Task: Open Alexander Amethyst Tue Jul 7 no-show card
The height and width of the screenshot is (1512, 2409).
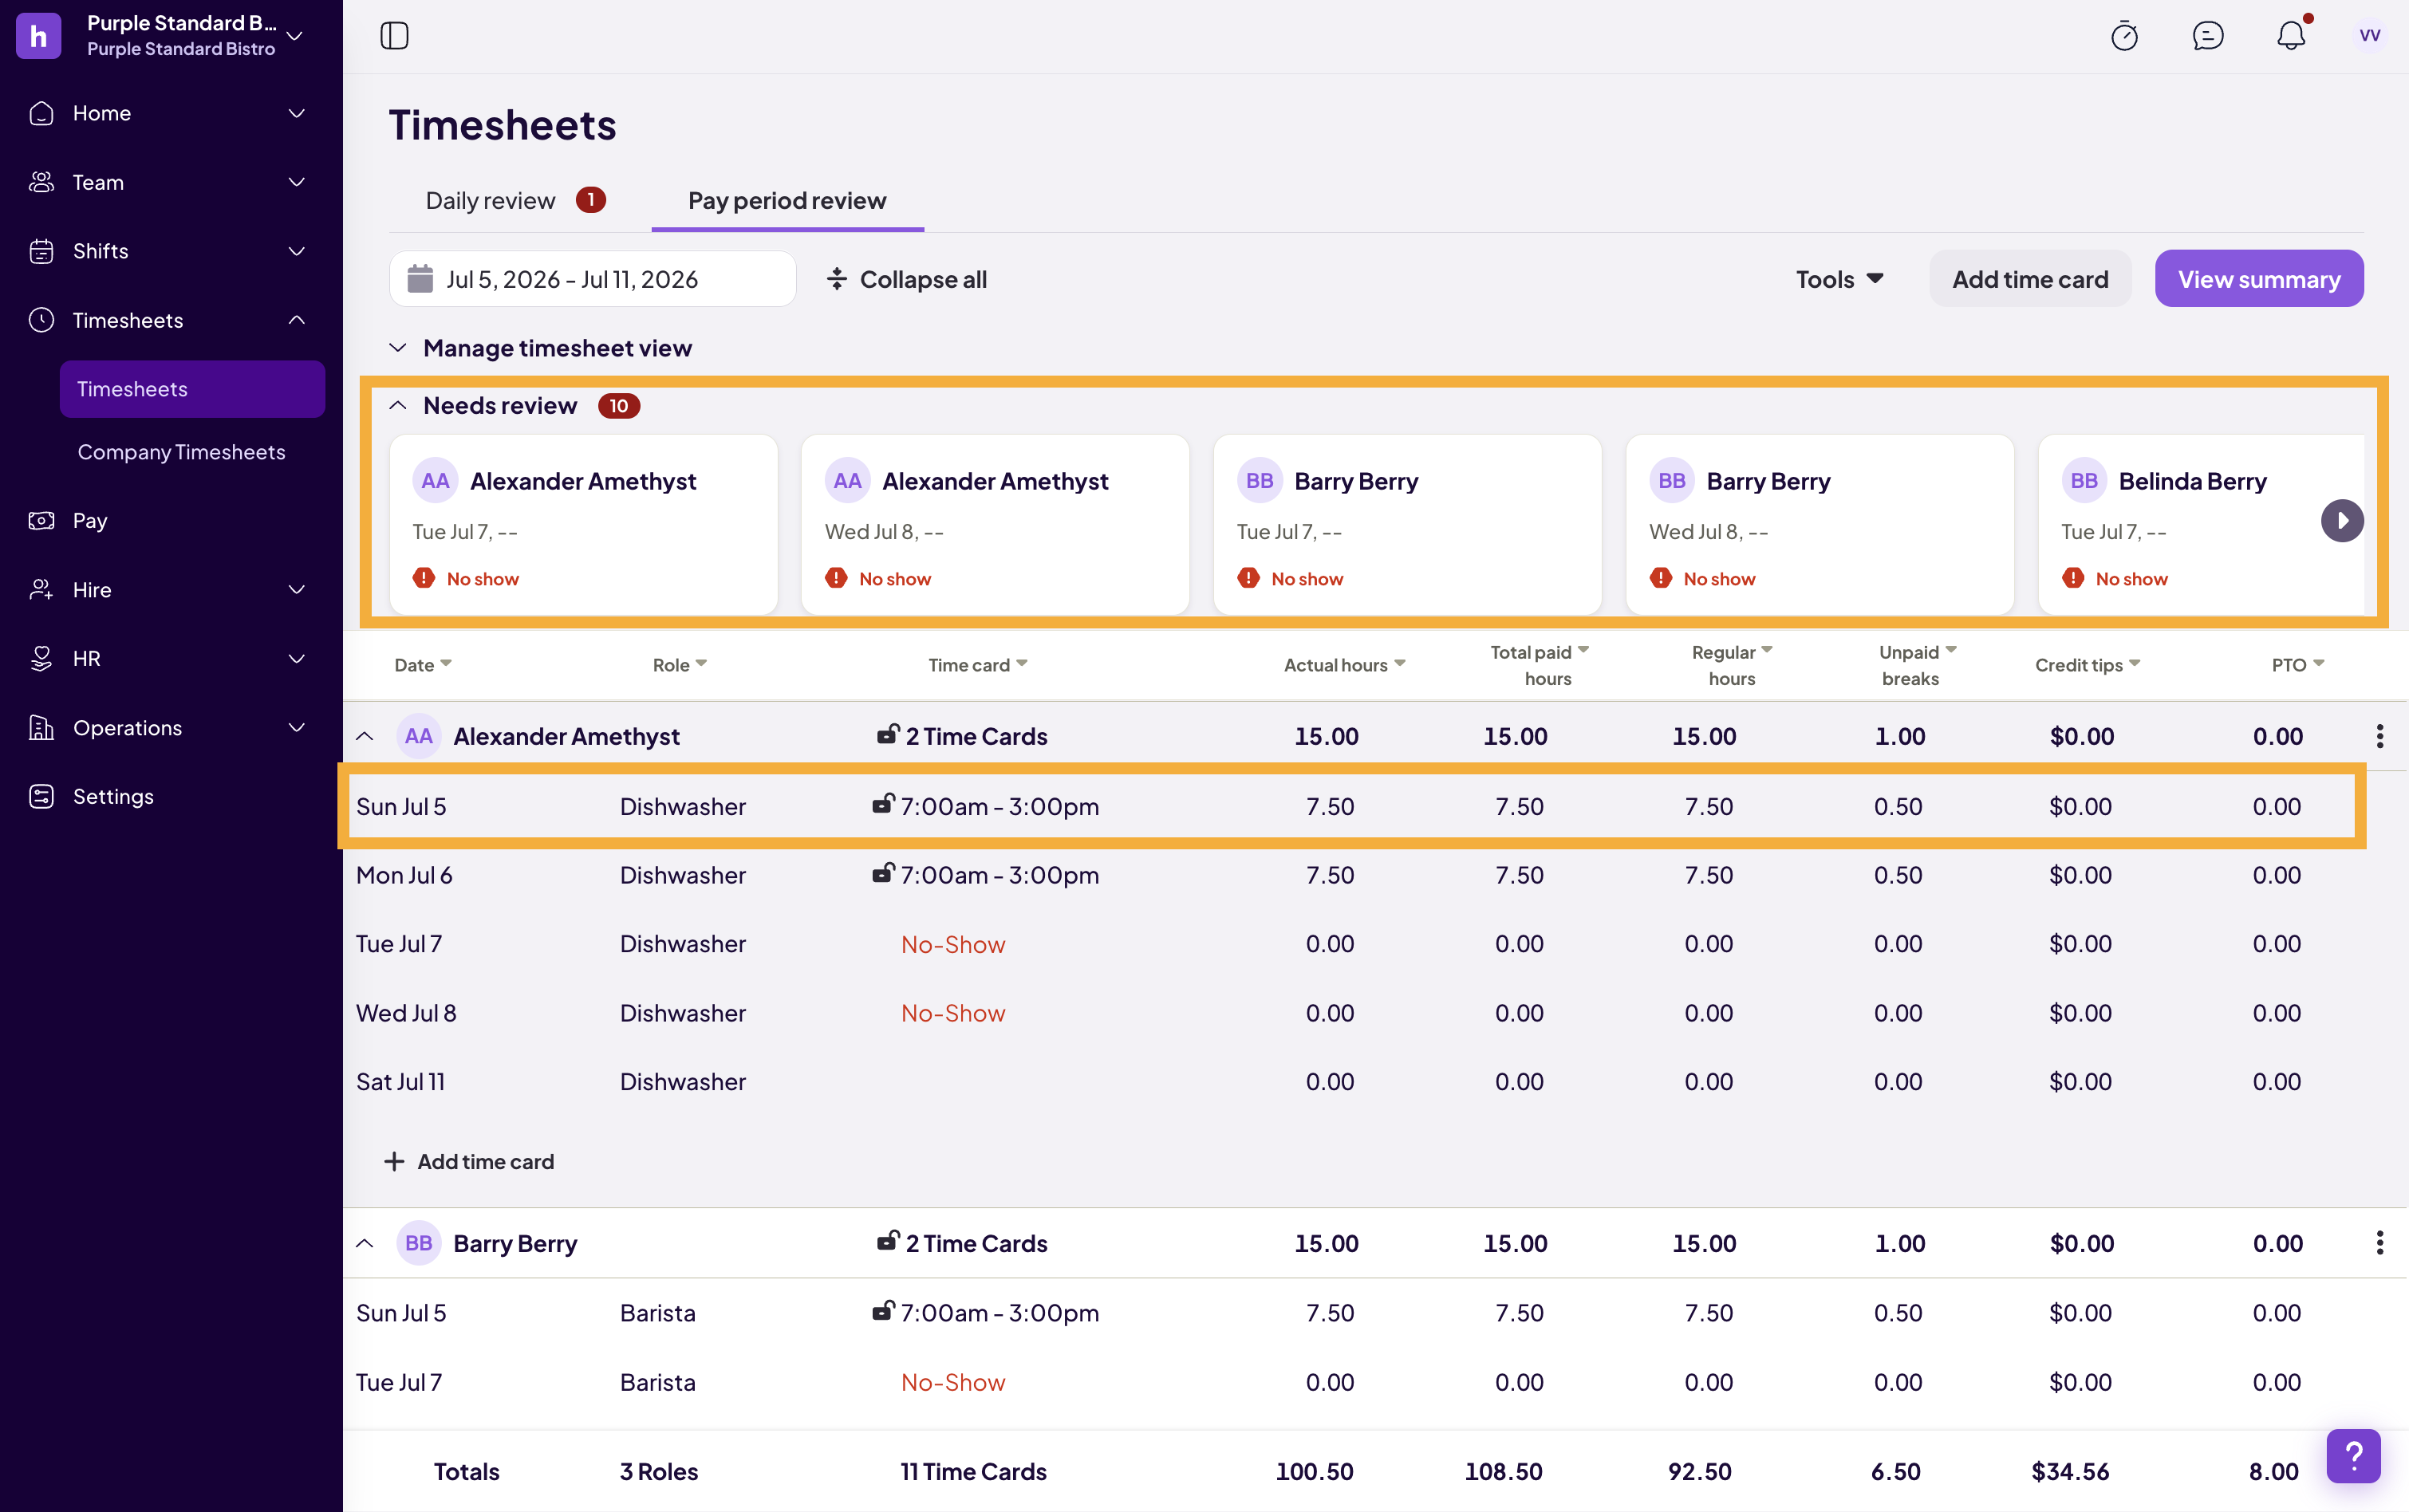Action: 584,524
